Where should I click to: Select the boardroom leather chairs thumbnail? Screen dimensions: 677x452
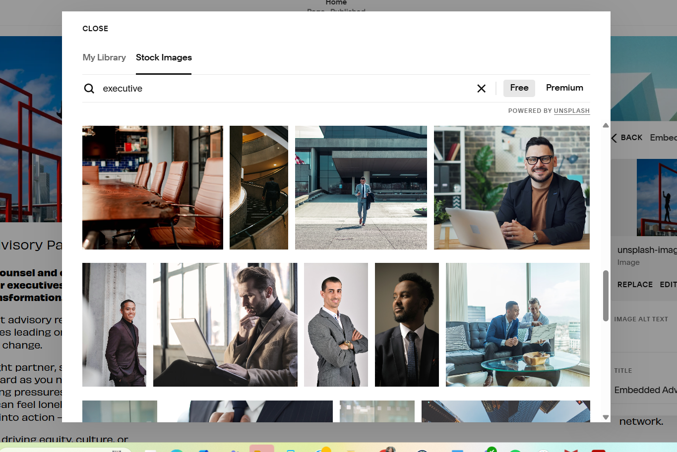click(x=152, y=187)
